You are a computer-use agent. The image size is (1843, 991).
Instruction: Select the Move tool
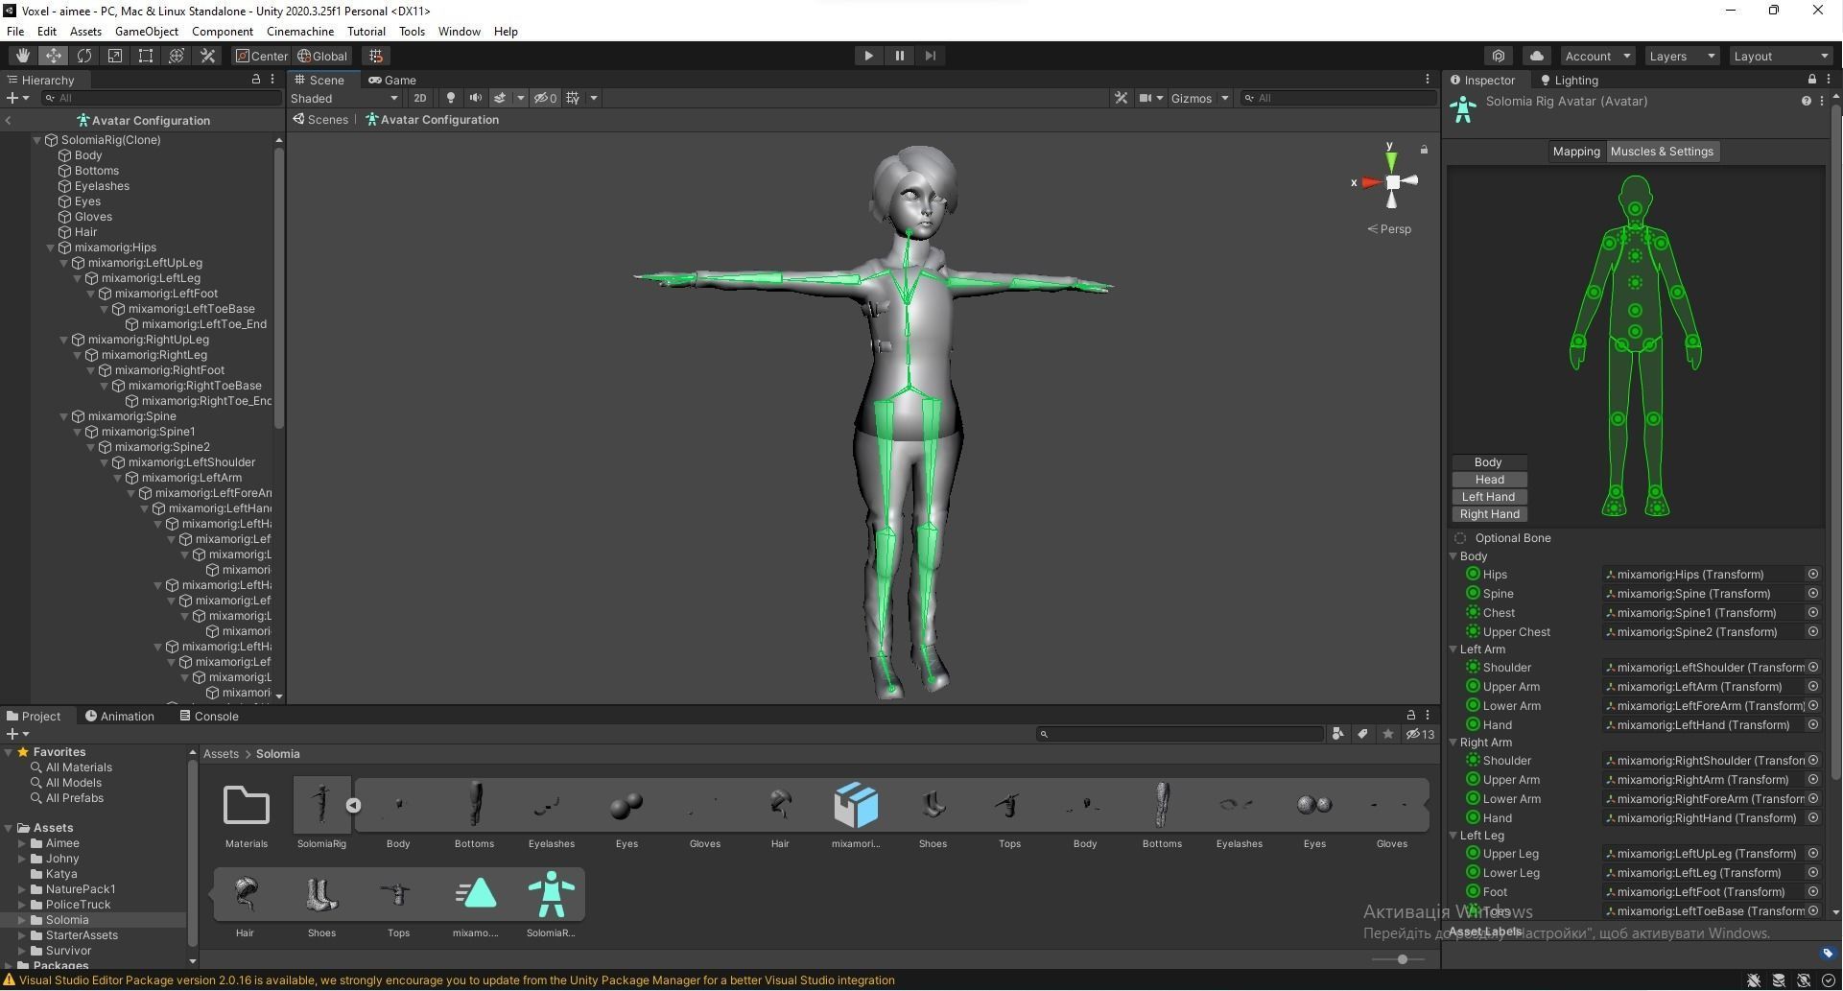[x=54, y=56]
